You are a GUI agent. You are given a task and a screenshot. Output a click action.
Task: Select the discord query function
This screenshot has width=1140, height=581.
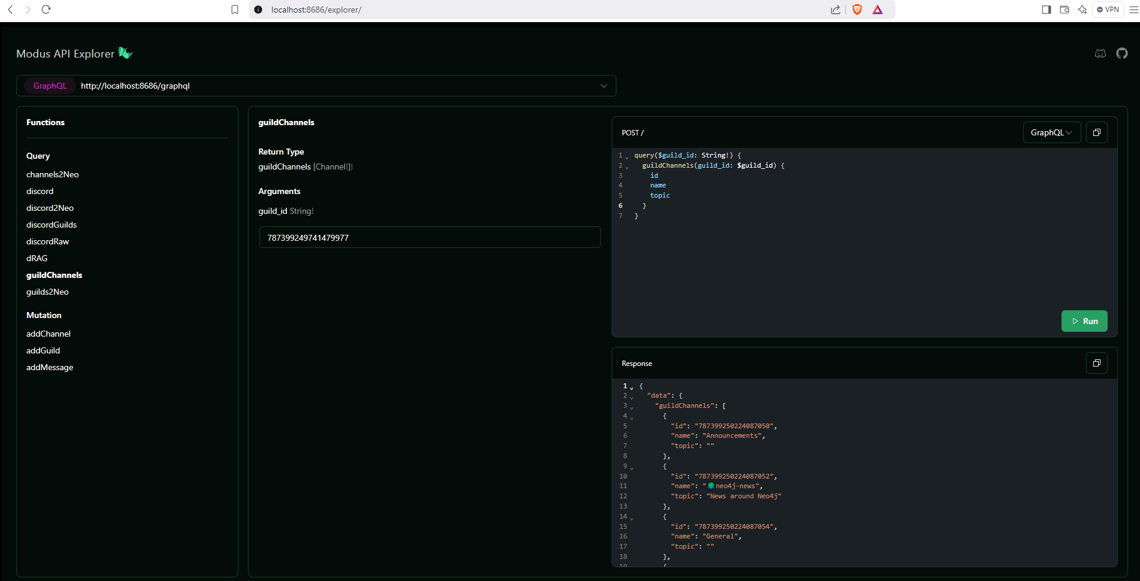(40, 191)
